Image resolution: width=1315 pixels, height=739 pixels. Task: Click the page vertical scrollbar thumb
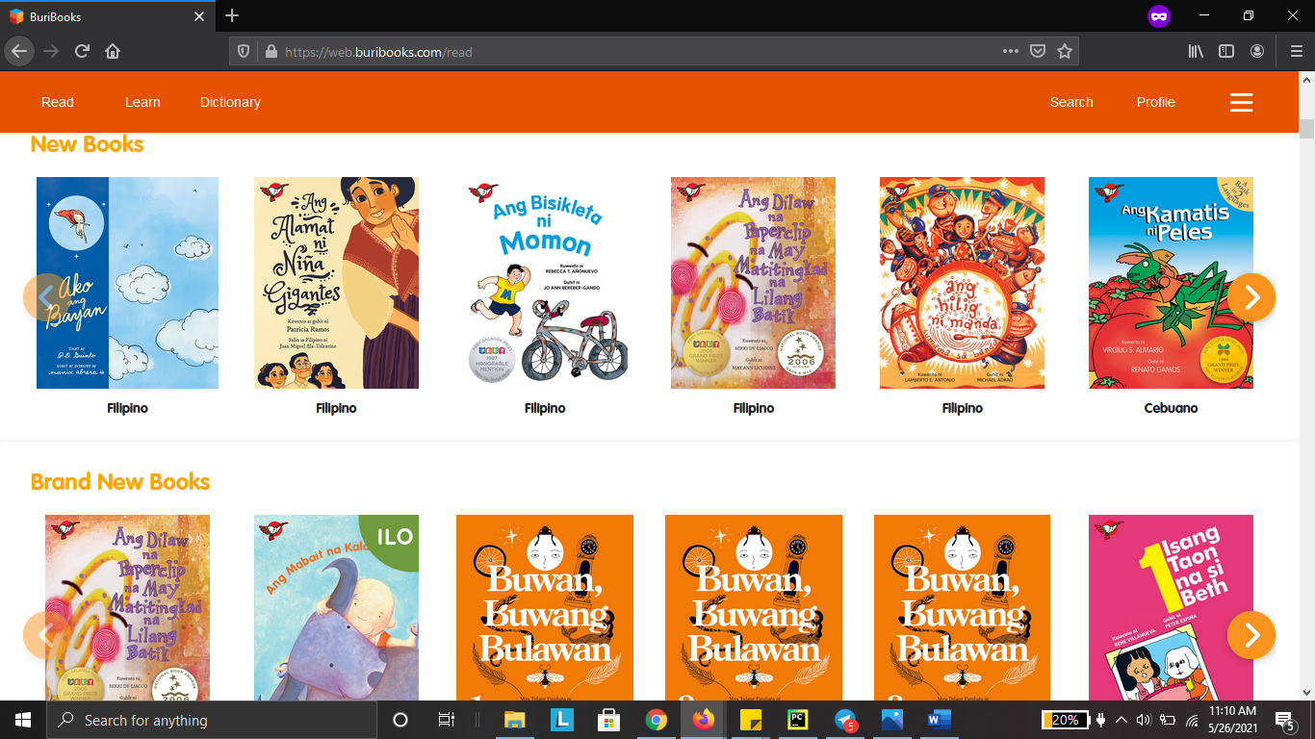pos(1306,129)
